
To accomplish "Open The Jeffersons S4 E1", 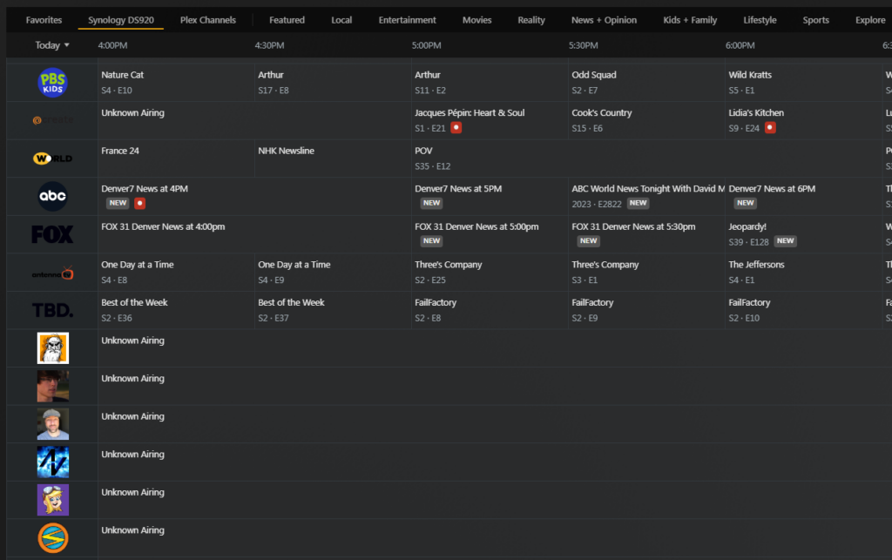I will 803,273.
